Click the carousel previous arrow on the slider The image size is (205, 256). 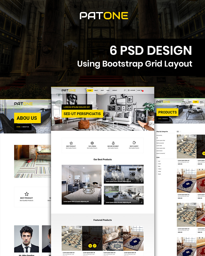57,126
